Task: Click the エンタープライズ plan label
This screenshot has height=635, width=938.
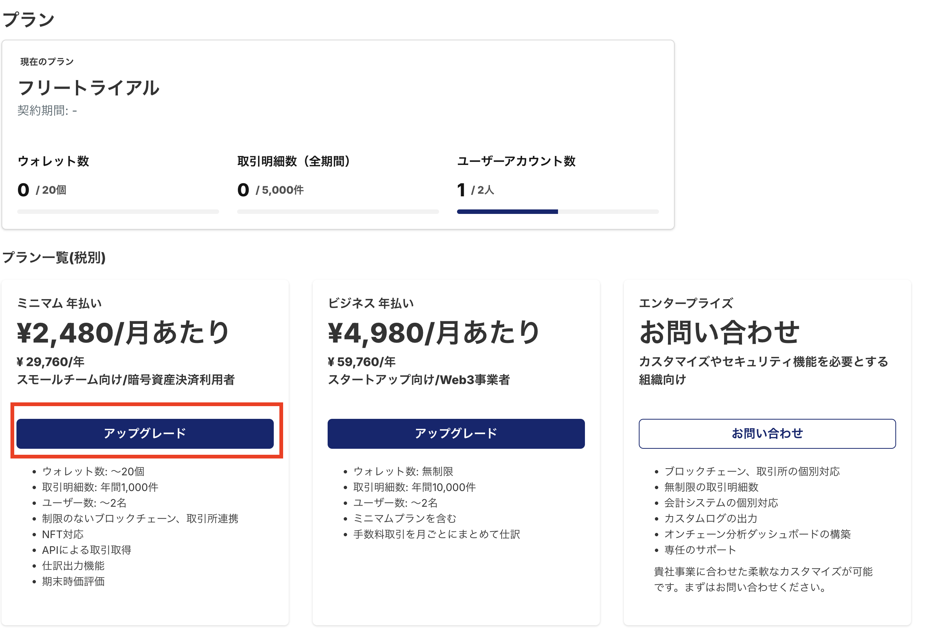Action: 686,303
